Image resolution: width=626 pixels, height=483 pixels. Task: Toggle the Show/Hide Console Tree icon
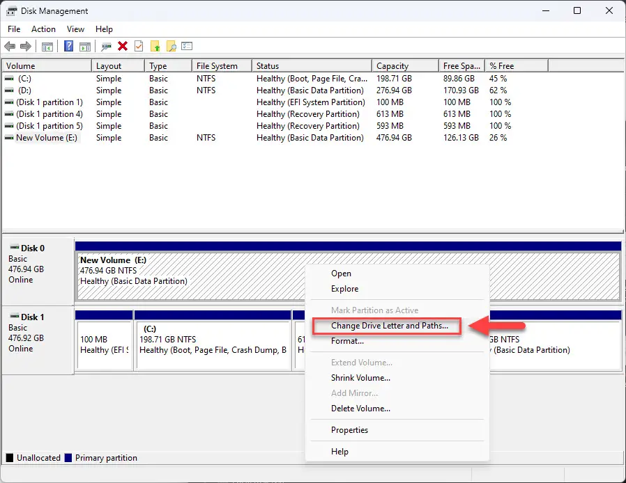coord(47,47)
